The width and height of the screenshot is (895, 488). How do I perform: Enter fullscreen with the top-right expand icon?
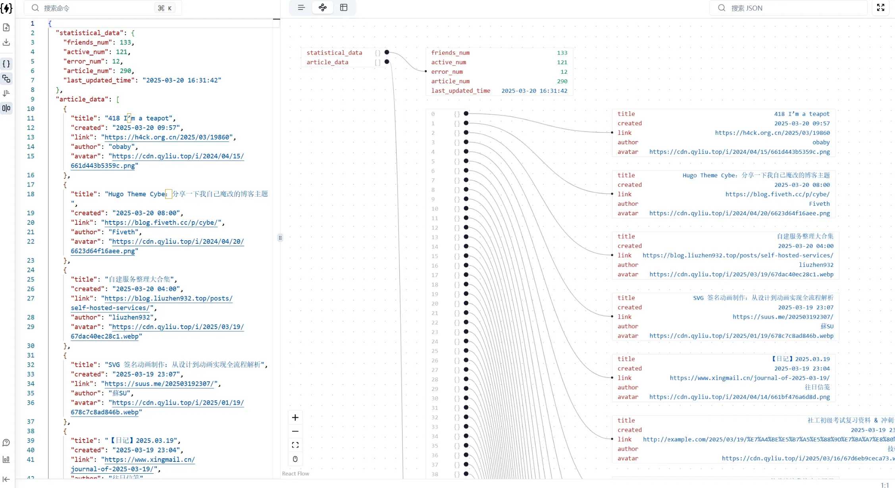point(880,8)
